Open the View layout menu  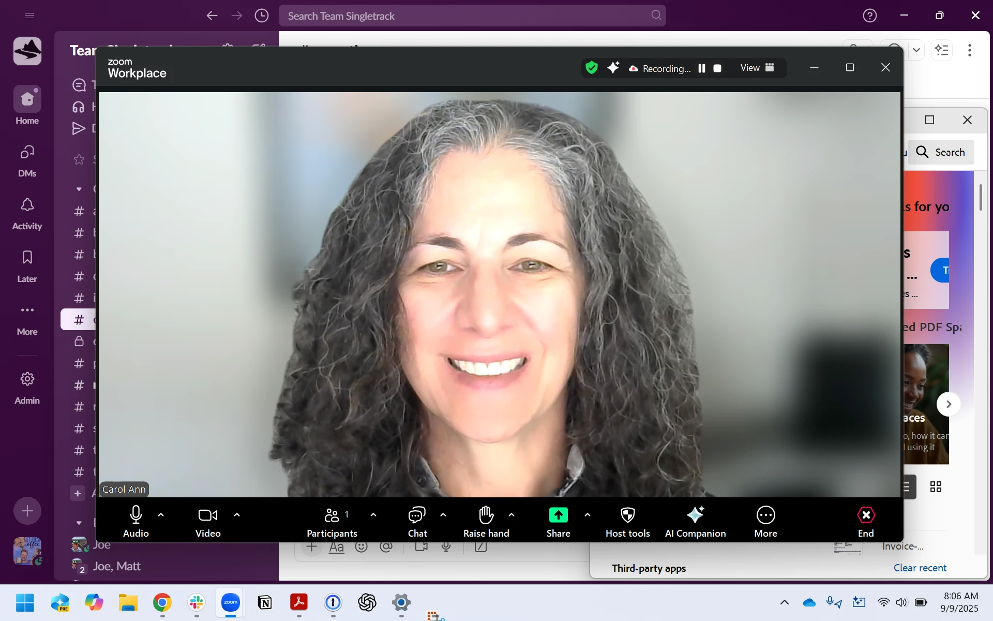click(x=757, y=68)
